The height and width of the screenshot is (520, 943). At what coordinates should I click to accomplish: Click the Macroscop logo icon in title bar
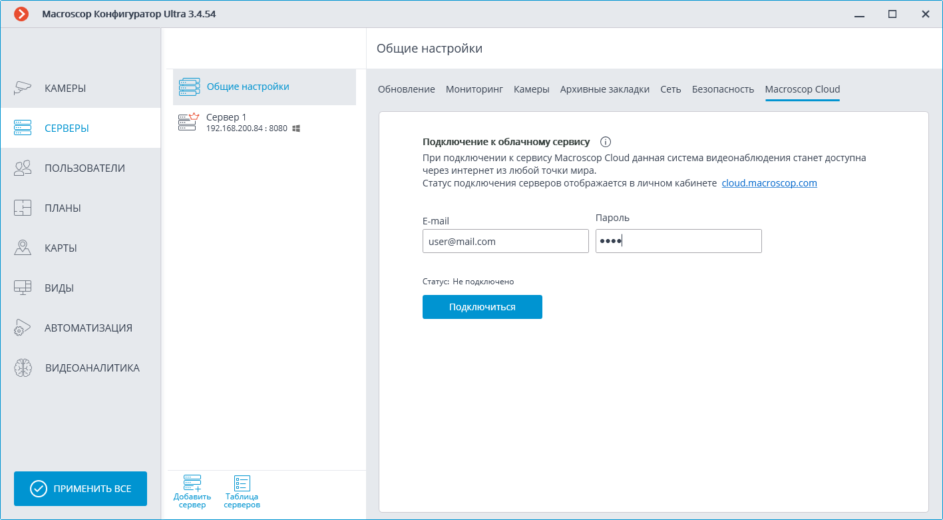(x=21, y=14)
